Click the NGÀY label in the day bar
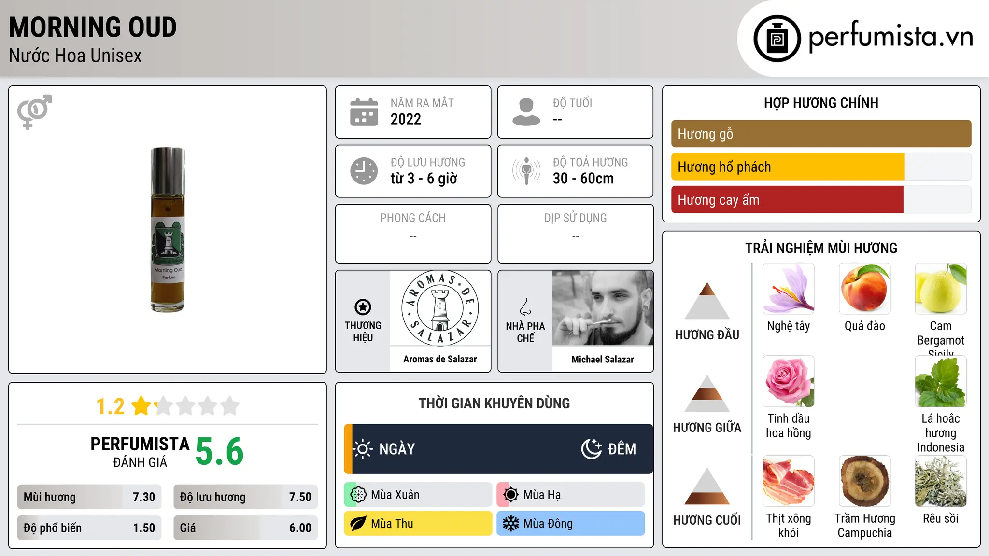Screen dimensions: 989x556 pyautogui.click(x=397, y=449)
